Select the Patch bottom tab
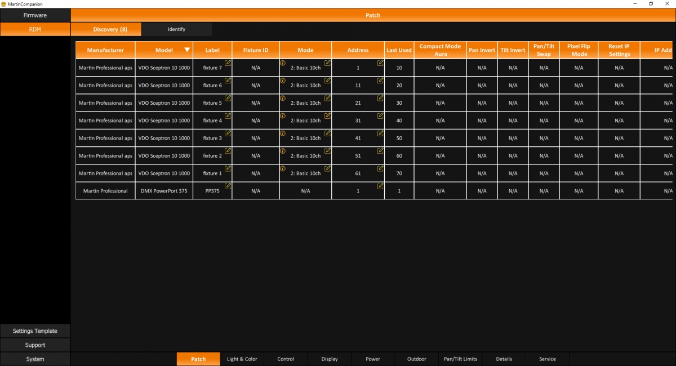676x366 pixels. click(198, 359)
